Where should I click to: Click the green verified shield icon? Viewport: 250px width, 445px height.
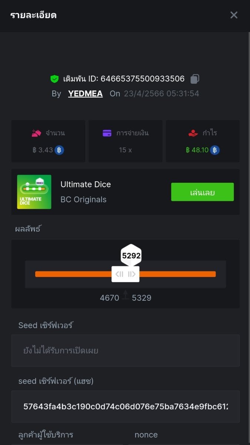55,79
